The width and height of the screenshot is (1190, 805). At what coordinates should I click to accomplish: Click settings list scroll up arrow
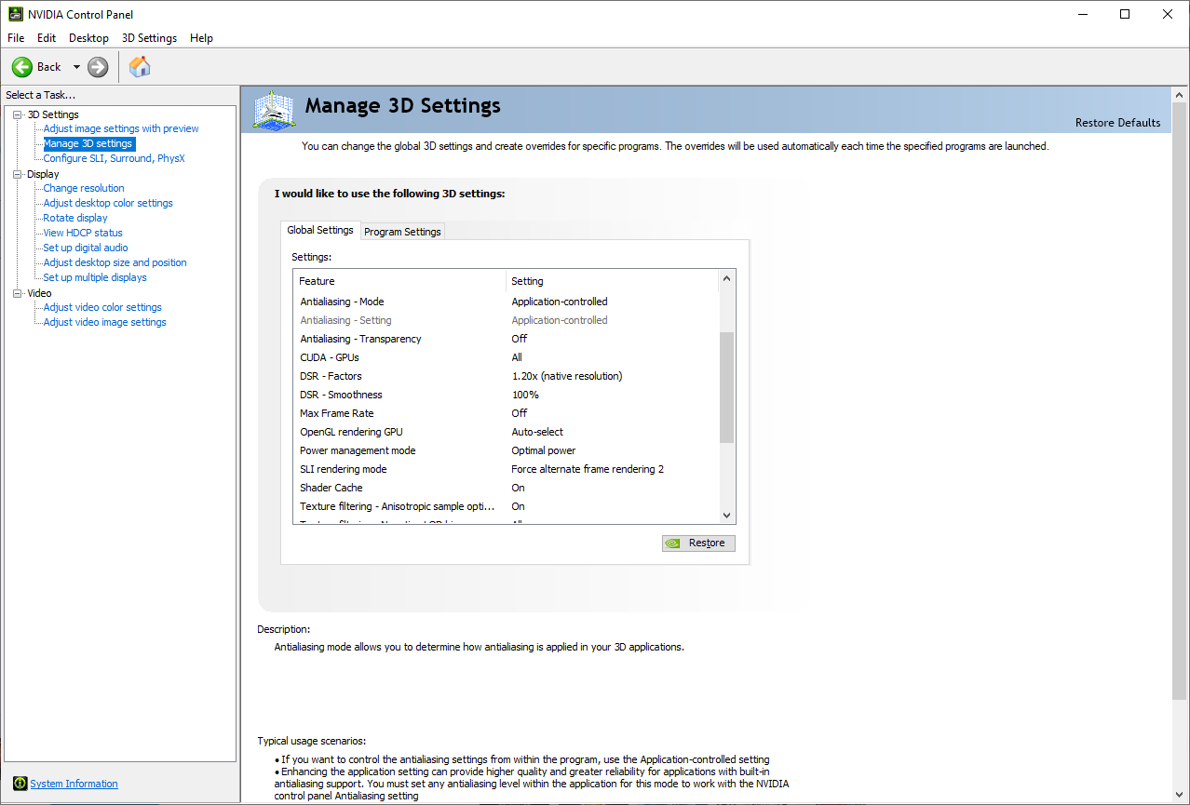tap(727, 278)
